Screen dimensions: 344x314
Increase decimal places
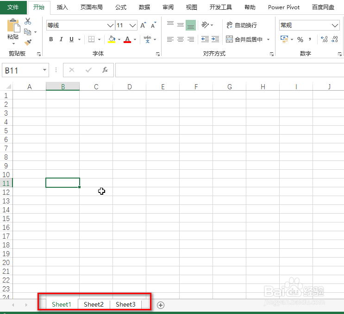coord(324,39)
